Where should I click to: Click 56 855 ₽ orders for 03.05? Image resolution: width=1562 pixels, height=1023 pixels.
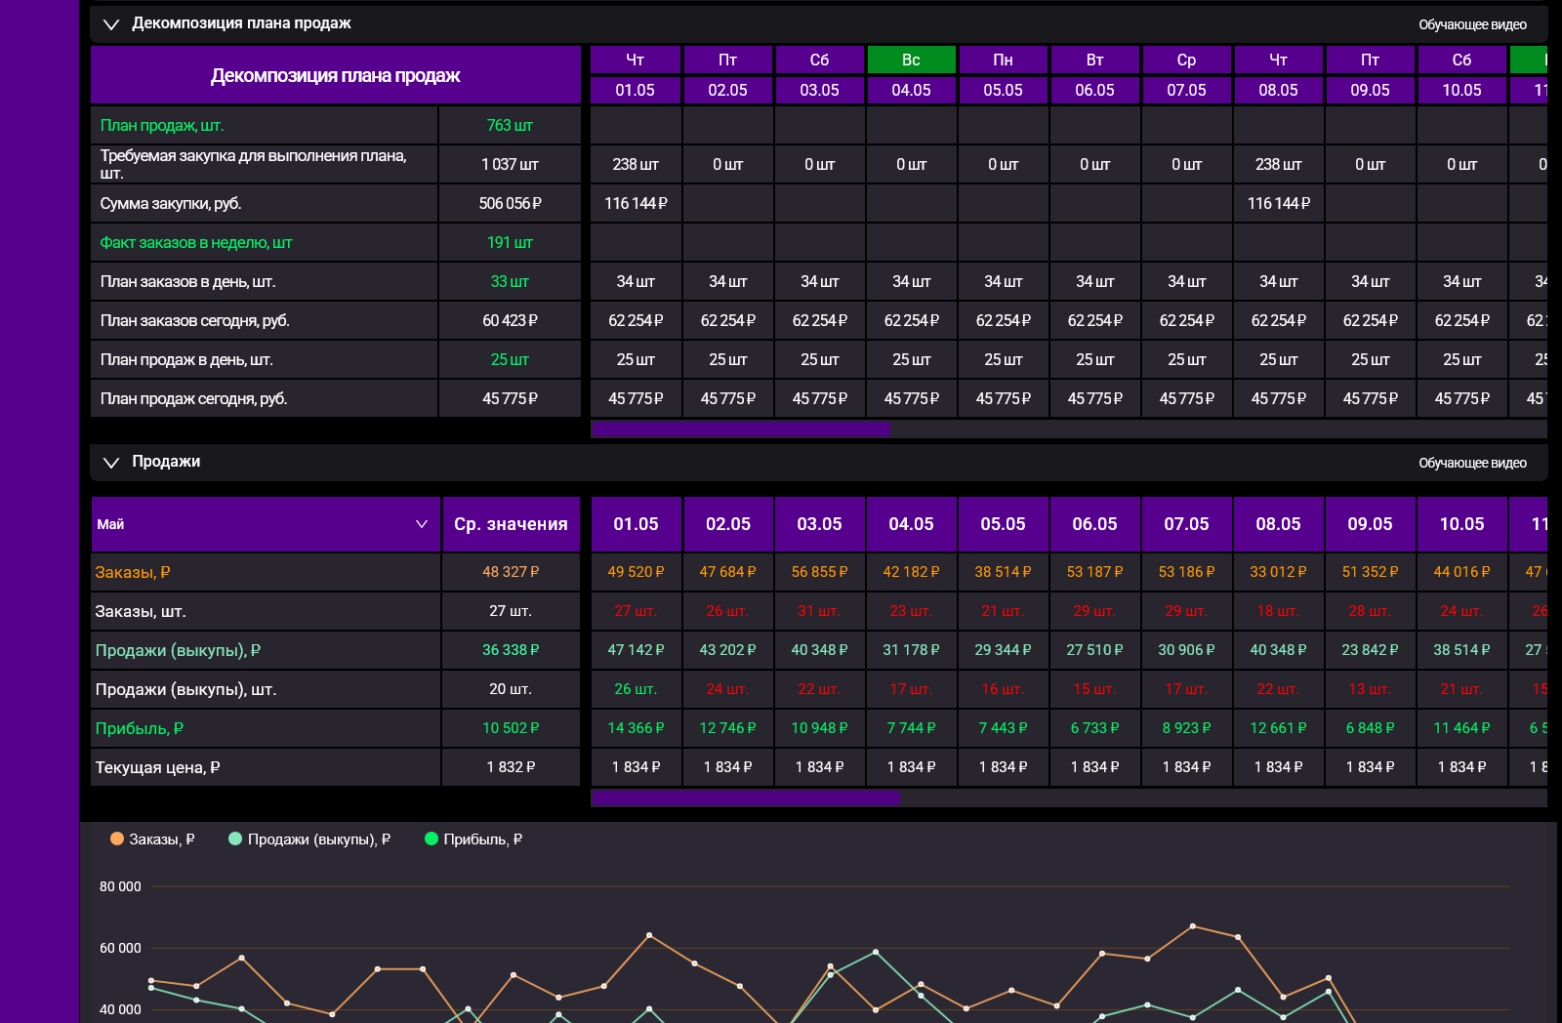[819, 572]
